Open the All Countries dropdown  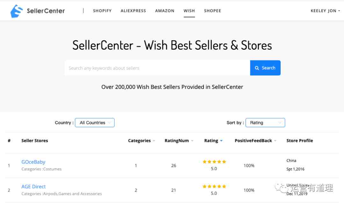pyautogui.click(x=95, y=122)
